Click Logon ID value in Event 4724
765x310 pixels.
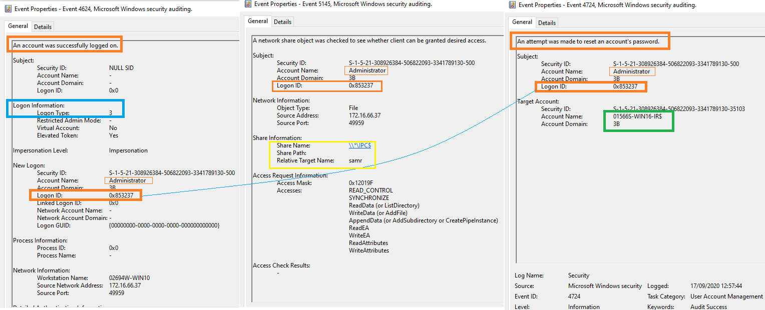click(x=625, y=86)
